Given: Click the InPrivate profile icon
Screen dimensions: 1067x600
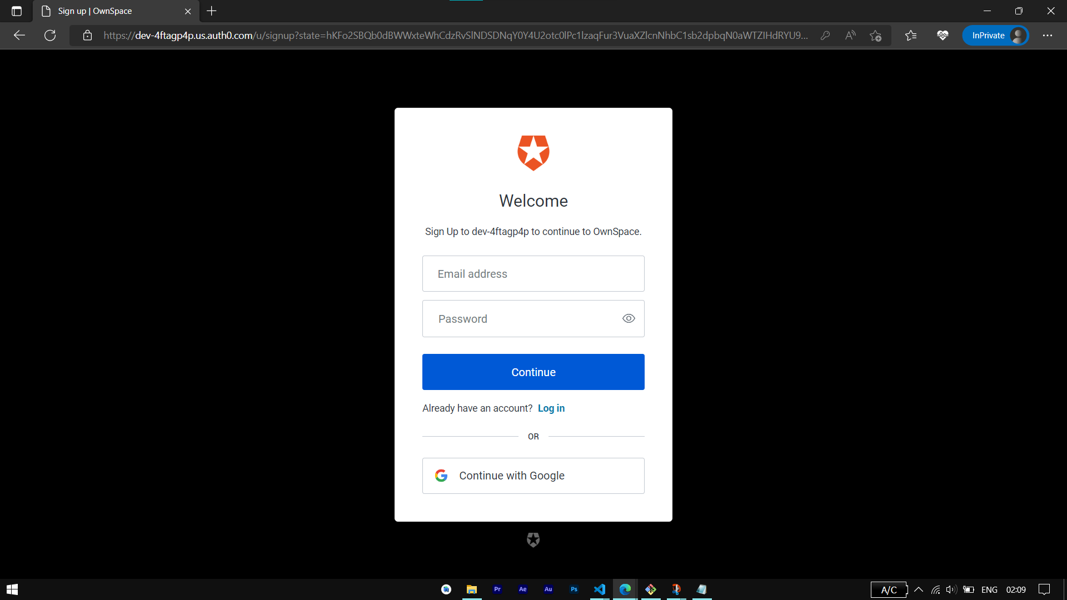Looking at the screenshot, I should 1019,34.
